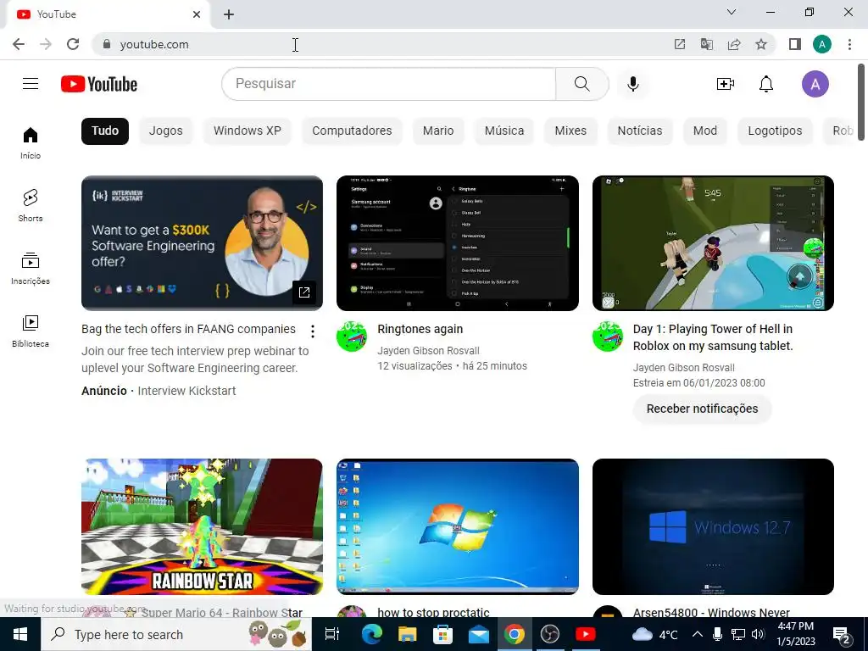Toggle the Chrome side panel
This screenshot has width=868, height=651.
(795, 44)
